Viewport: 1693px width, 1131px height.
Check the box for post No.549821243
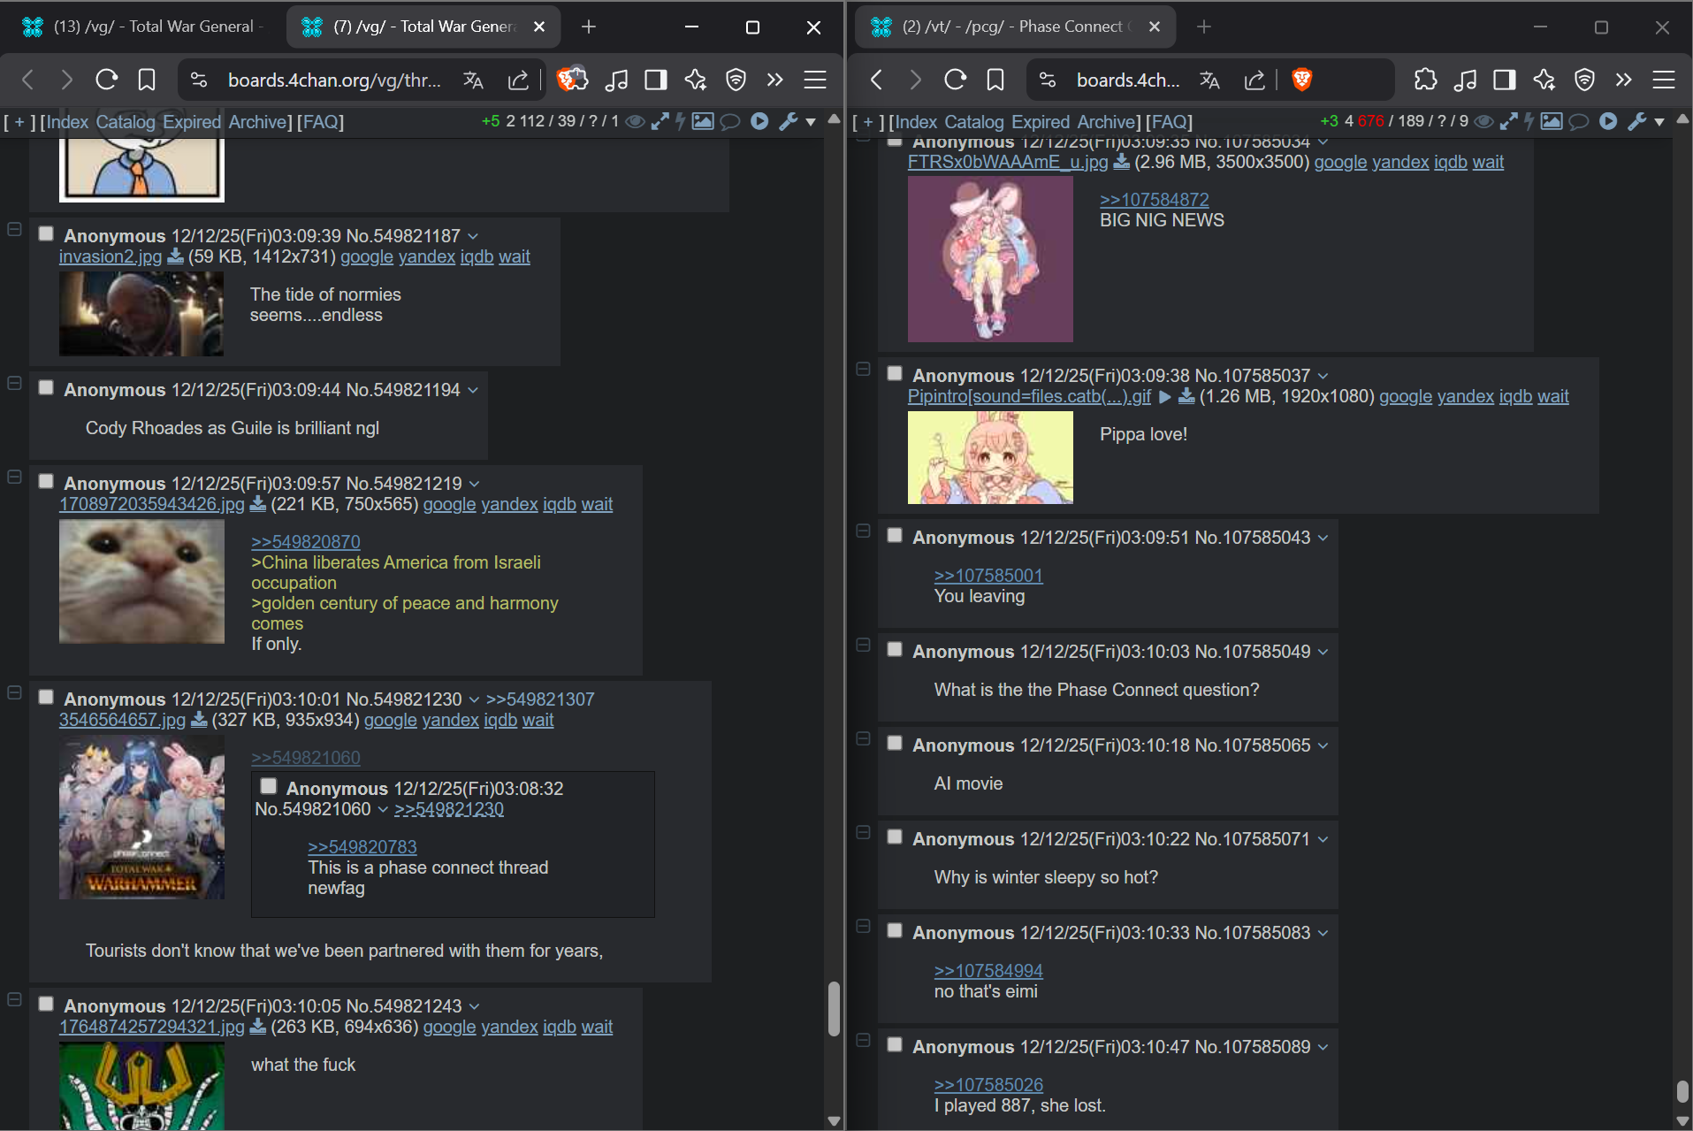tap(46, 1004)
